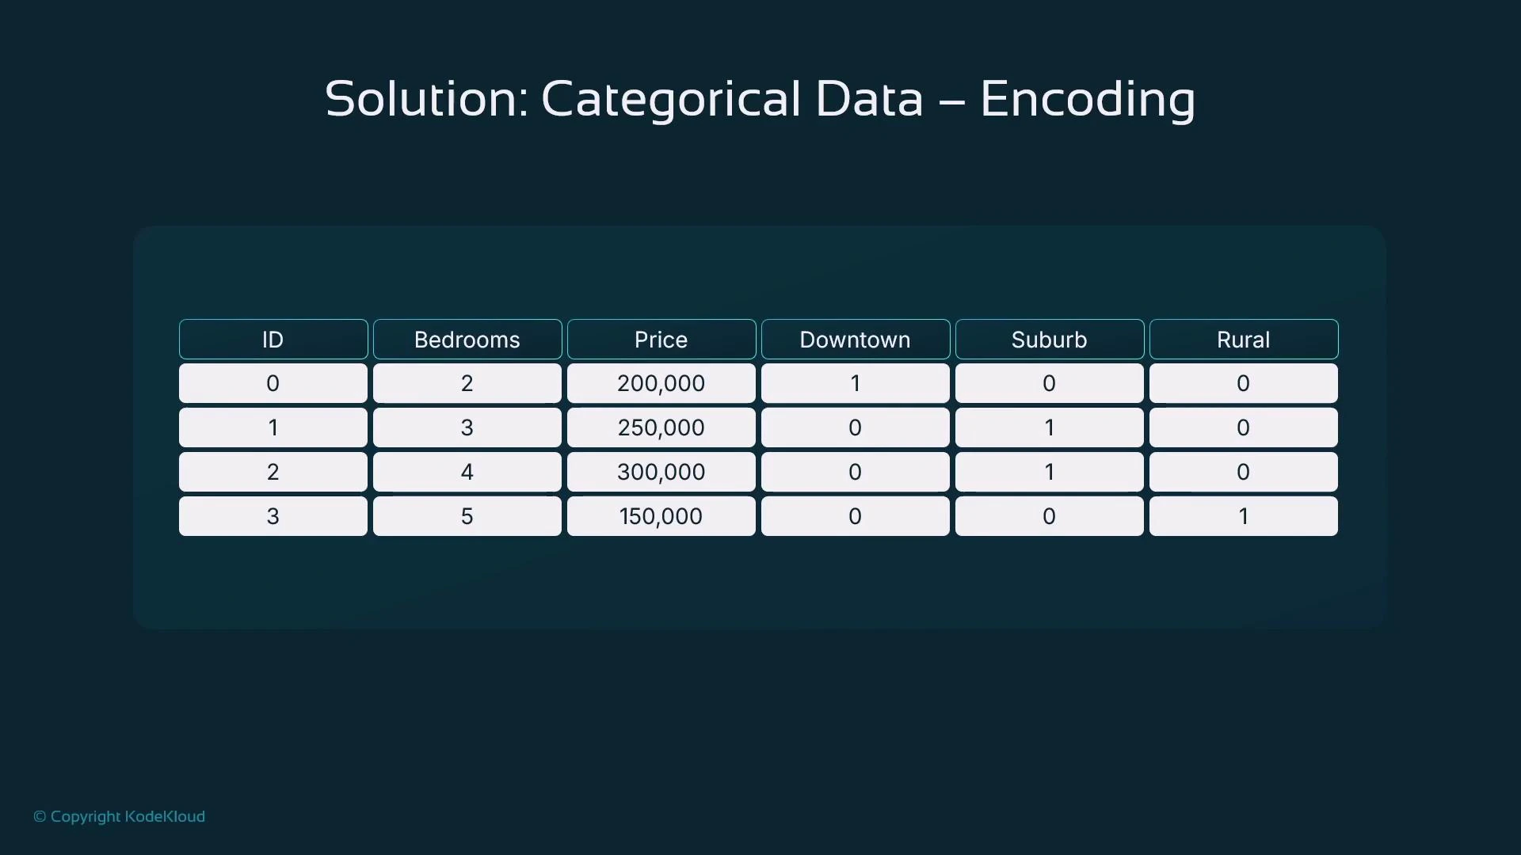
Task: Select the ID column header
Action: 273,339
